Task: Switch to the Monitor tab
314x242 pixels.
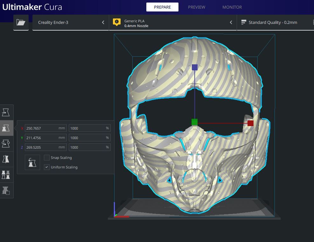Action: click(x=232, y=7)
